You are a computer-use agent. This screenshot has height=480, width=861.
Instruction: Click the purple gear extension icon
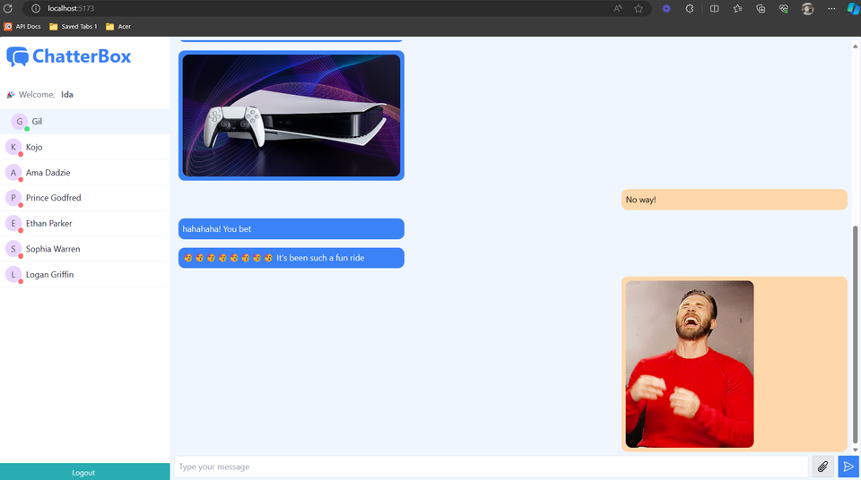tap(666, 8)
